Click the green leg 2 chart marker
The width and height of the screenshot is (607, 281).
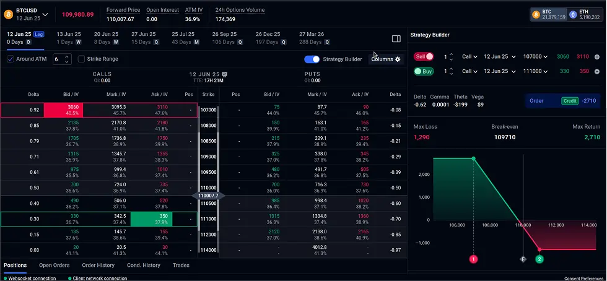click(x=539, y=259)
